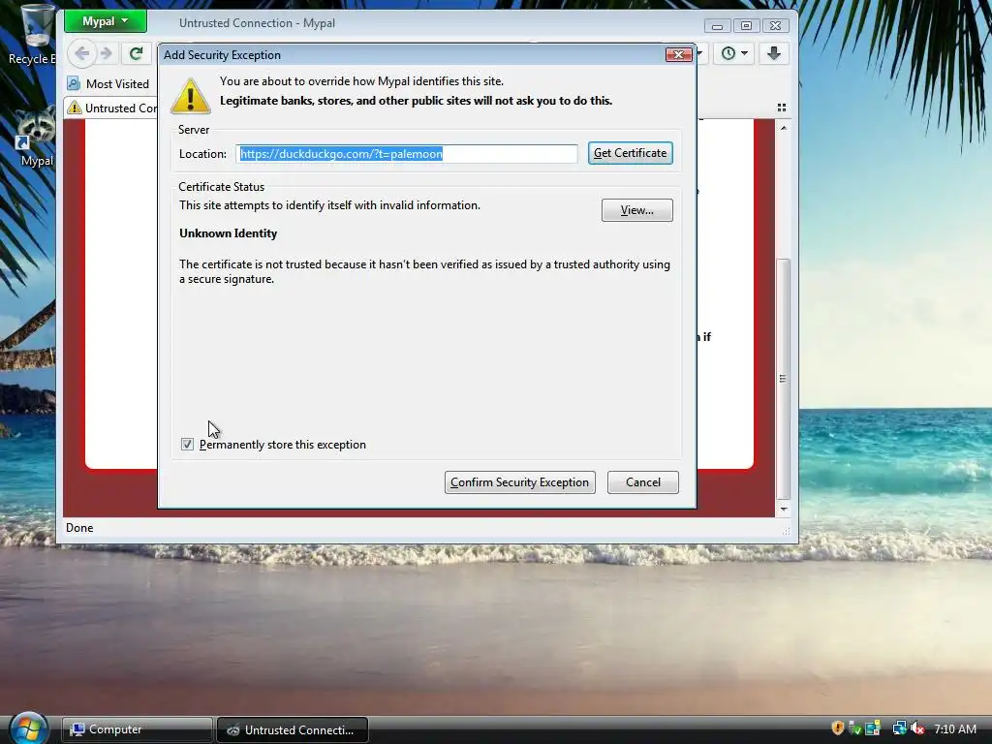The height and width of the screenshot is (744, 992).
Task: Click the tab groups grid icon
Action: [782, 108]
